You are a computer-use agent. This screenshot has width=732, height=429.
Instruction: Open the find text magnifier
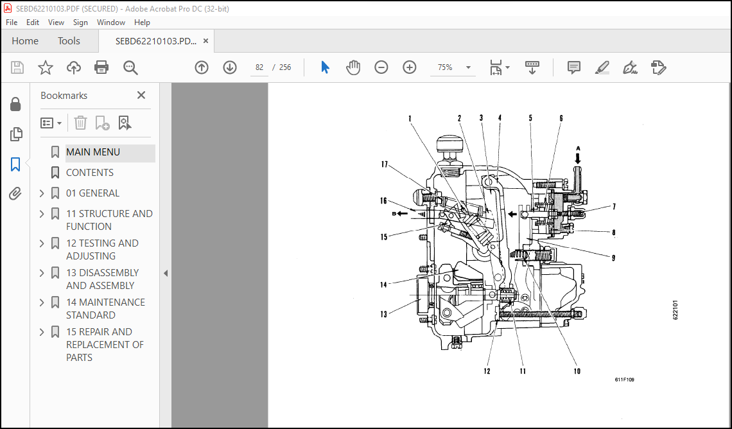coord(130,67)
